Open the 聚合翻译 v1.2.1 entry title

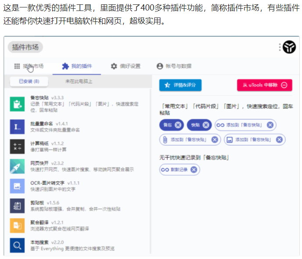coord(47,223)
